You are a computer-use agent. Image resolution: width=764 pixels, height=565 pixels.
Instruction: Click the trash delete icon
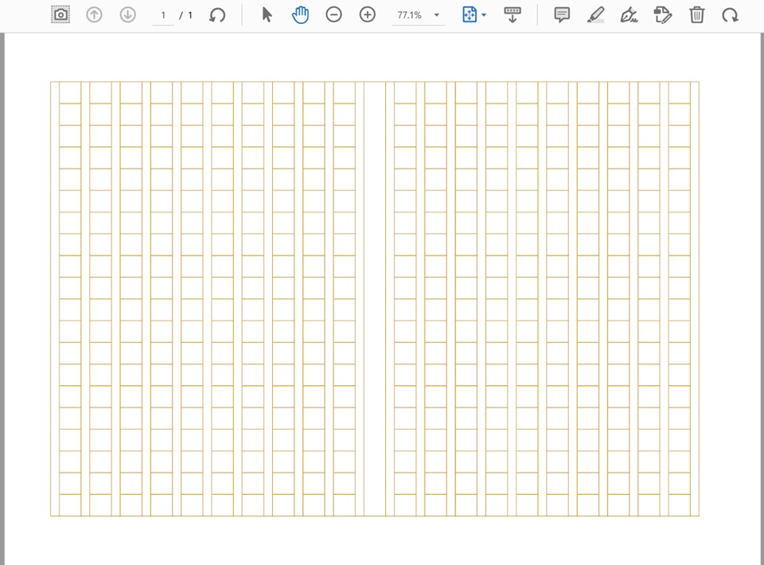[697, 14]
